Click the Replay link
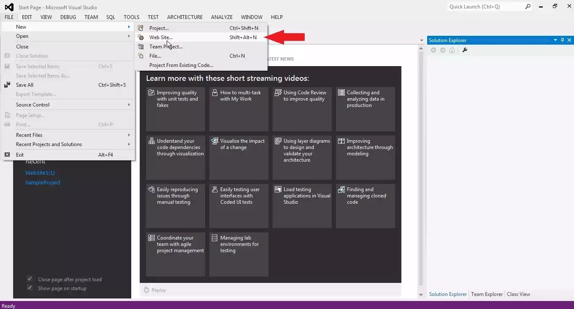The width and height of the screenshot is (574, 309). [159, 290]
